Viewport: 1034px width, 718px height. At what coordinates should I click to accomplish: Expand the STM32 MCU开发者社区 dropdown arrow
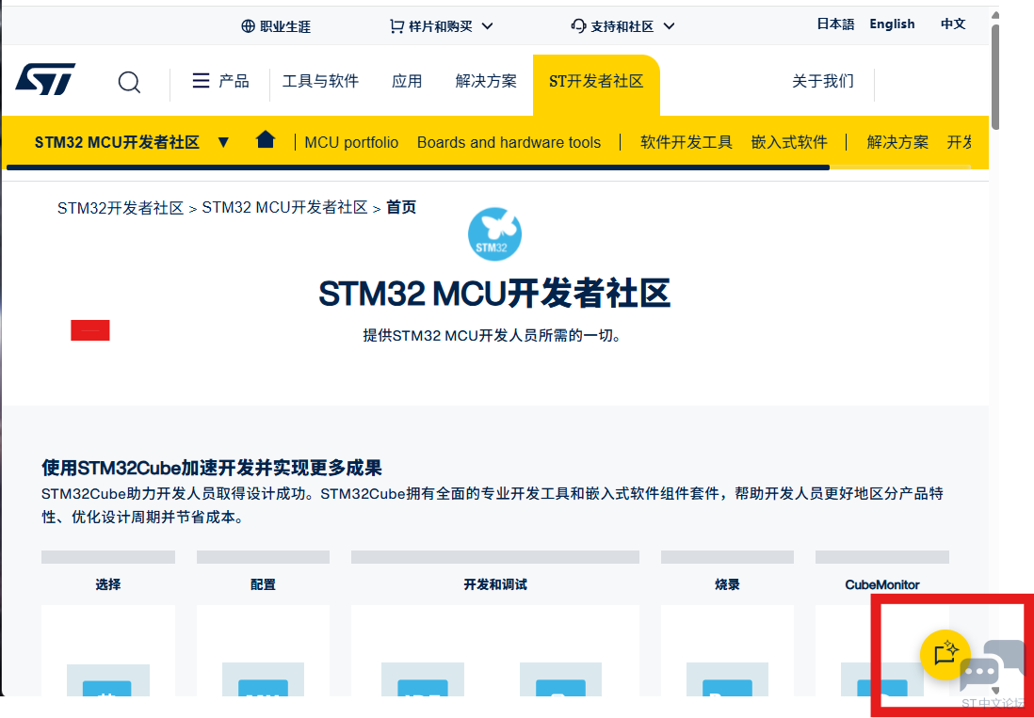click(223, 142)
